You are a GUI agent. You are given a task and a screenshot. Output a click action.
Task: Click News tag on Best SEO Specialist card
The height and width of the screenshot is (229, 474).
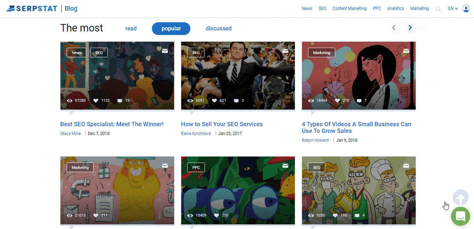(77, 53)
